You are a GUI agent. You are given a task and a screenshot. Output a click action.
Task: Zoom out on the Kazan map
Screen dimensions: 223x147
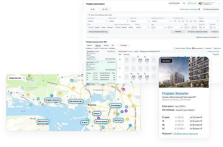click(10, 105)
